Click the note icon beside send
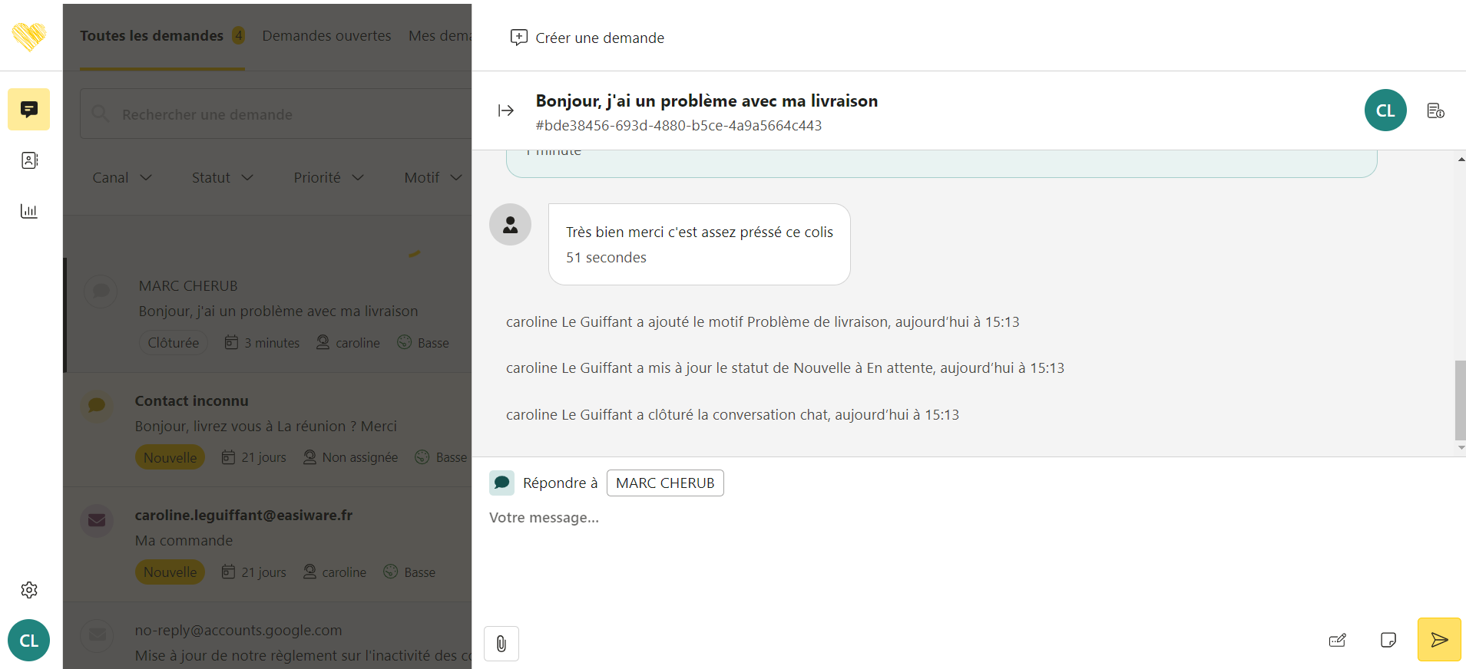The height and width of the screenshot is (669, 1466). pyautogui.click(x=1388, y=640)
